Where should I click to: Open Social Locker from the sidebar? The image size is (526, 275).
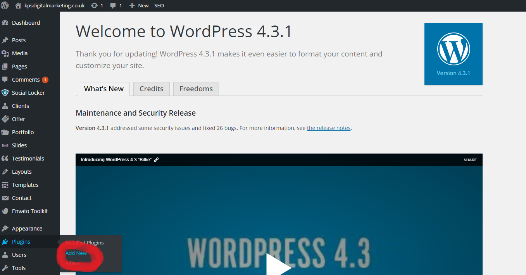[28, 93]
